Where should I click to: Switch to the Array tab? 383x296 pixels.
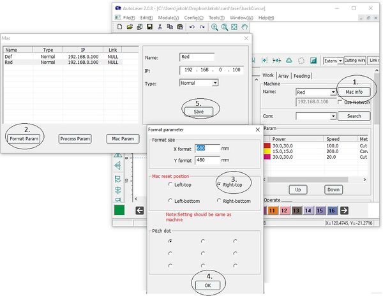tap(283, 76)
